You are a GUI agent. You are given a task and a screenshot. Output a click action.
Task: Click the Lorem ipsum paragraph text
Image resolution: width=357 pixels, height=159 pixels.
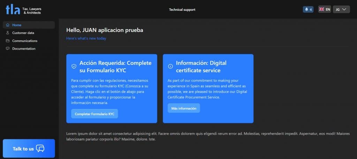pyautogui.click(x=207, y=136)
